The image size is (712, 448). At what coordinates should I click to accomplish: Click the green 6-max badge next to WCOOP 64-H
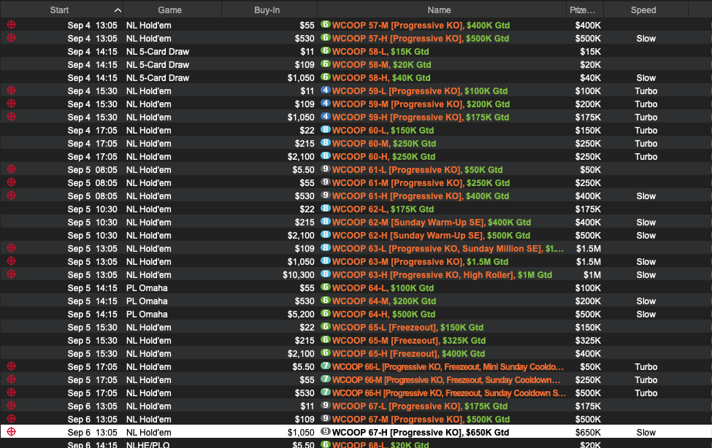coord(326,314)
